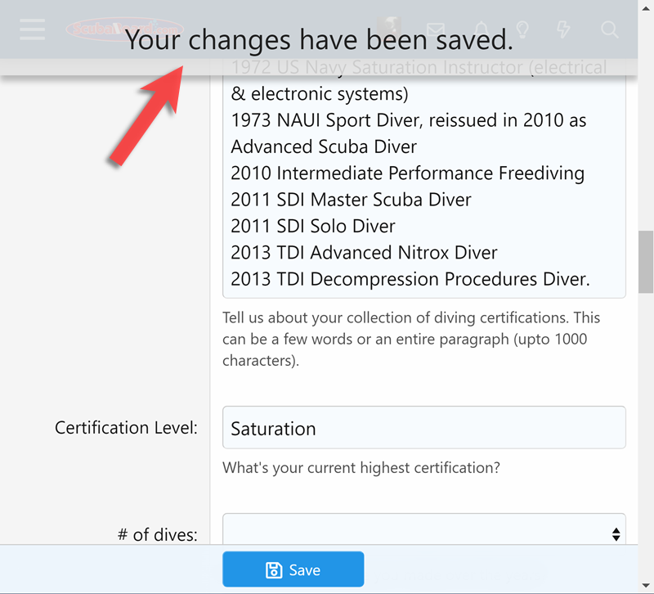
Task: Click the floppy disk icon on Save
Action: [274, 569]
